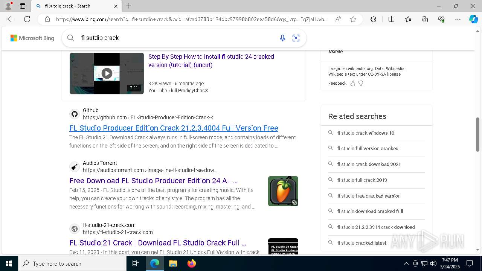The width and height of the screenshot is (482, 271).
Task: Click the Audios Torrent site favicon
Action: pyautogui.click(x=75, y=167)
